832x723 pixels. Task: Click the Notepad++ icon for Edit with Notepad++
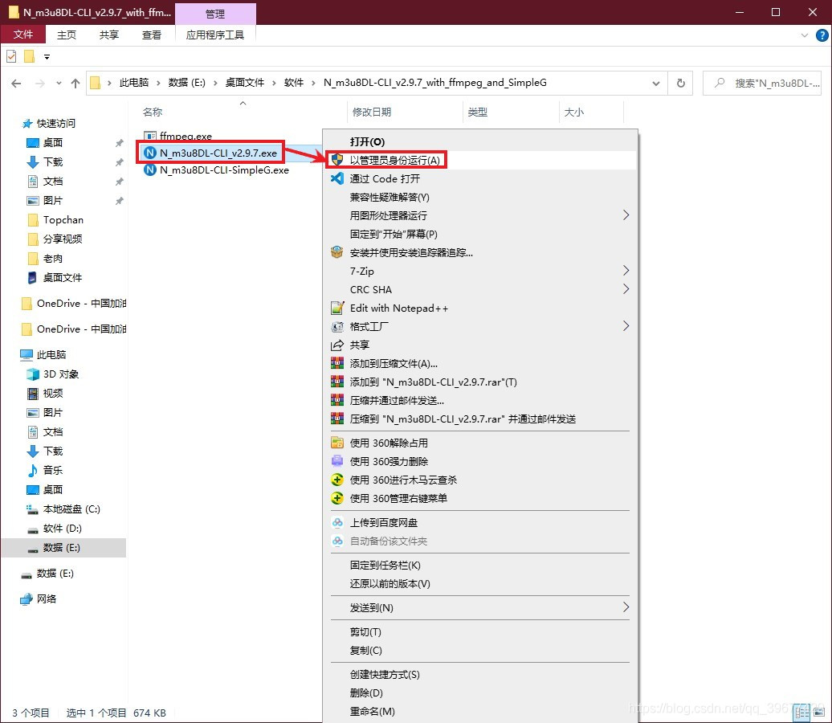(x=337, y=308)
